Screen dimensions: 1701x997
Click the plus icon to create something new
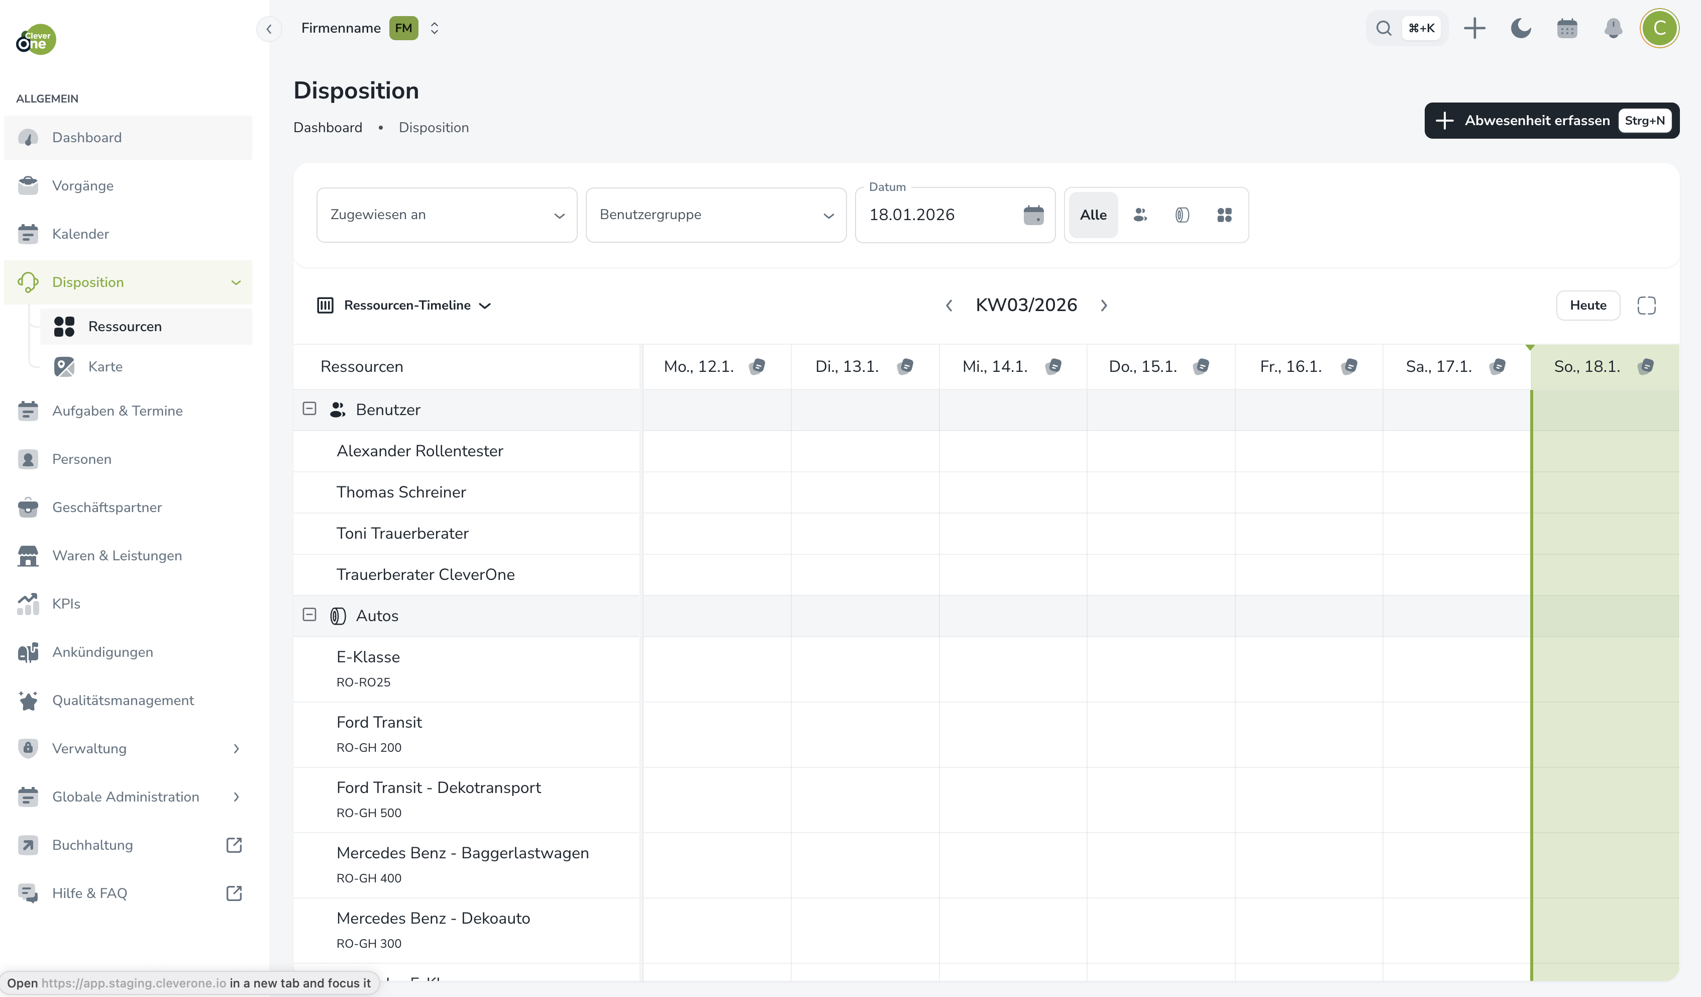click(x=1474, y=28)
